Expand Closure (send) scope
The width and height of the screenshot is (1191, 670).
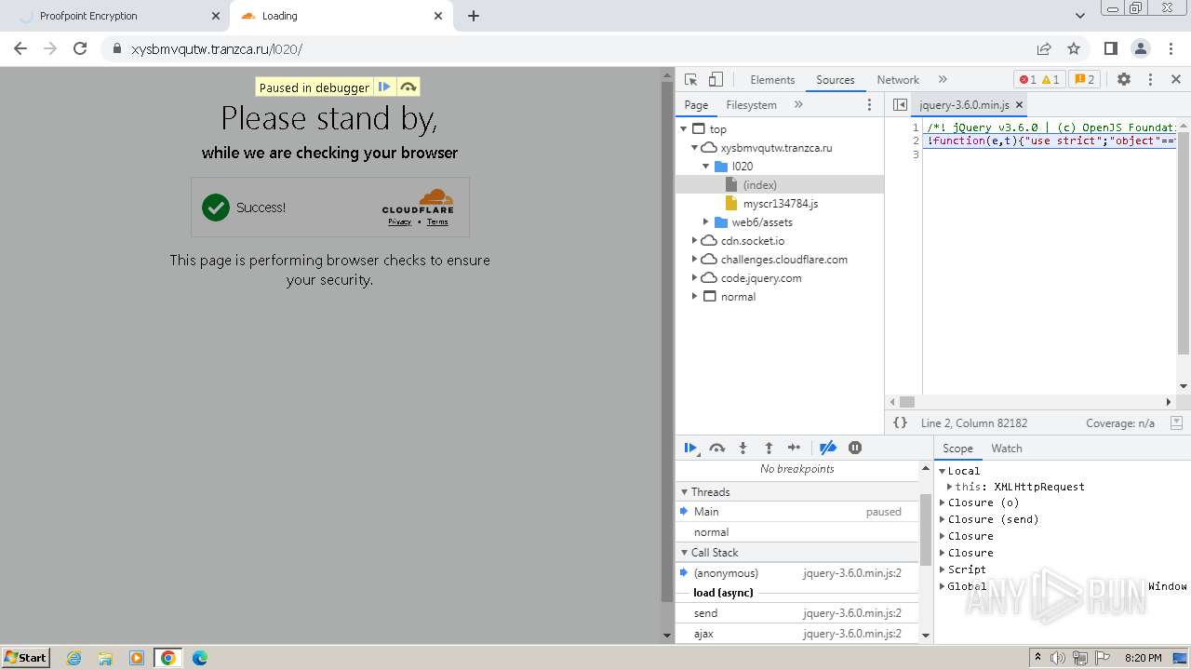coord(942,519)
